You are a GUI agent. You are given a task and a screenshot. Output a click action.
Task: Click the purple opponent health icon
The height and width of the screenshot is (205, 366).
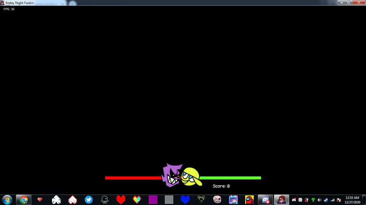pos(172,175)
